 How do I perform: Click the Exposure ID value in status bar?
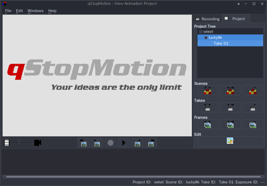pyautogui.click(x=263, y=182)
